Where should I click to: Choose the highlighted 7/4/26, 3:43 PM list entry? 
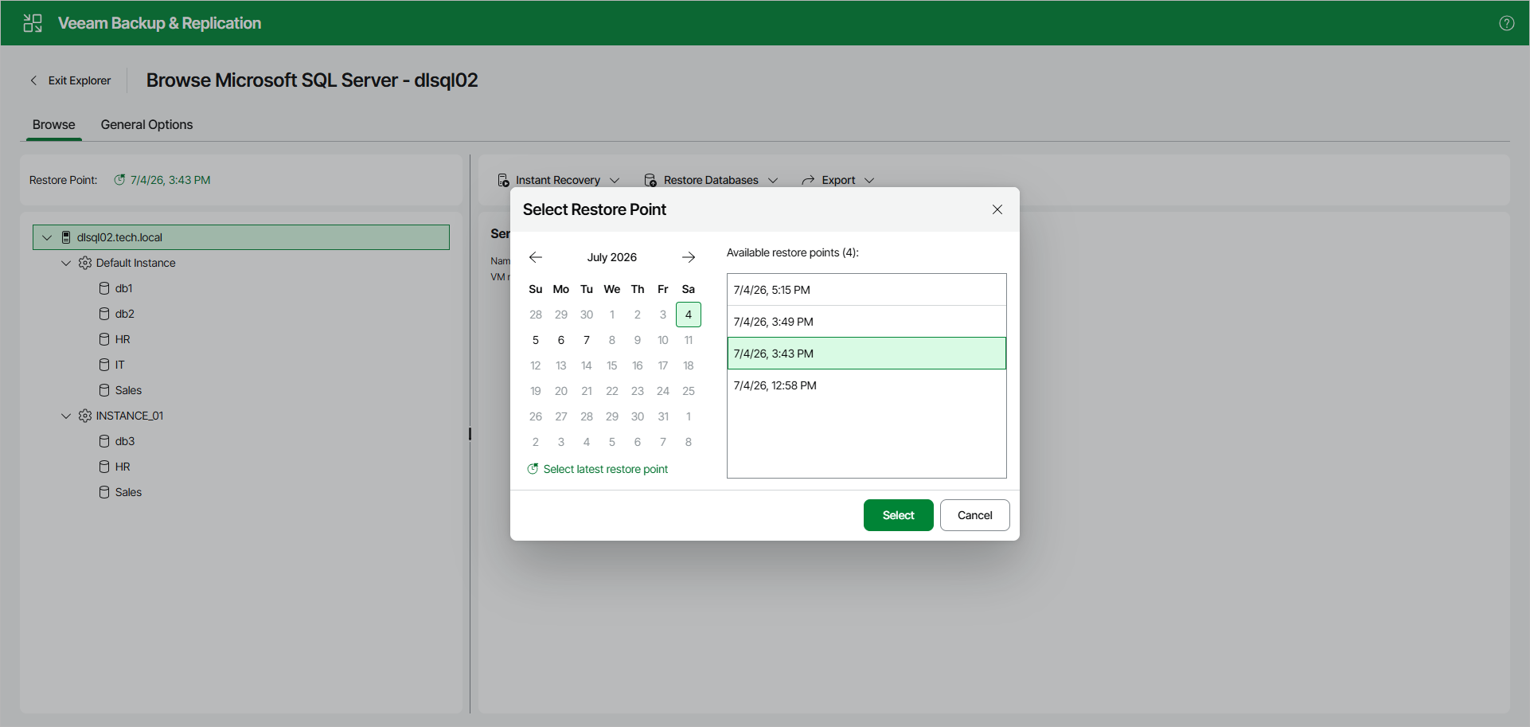866,354
